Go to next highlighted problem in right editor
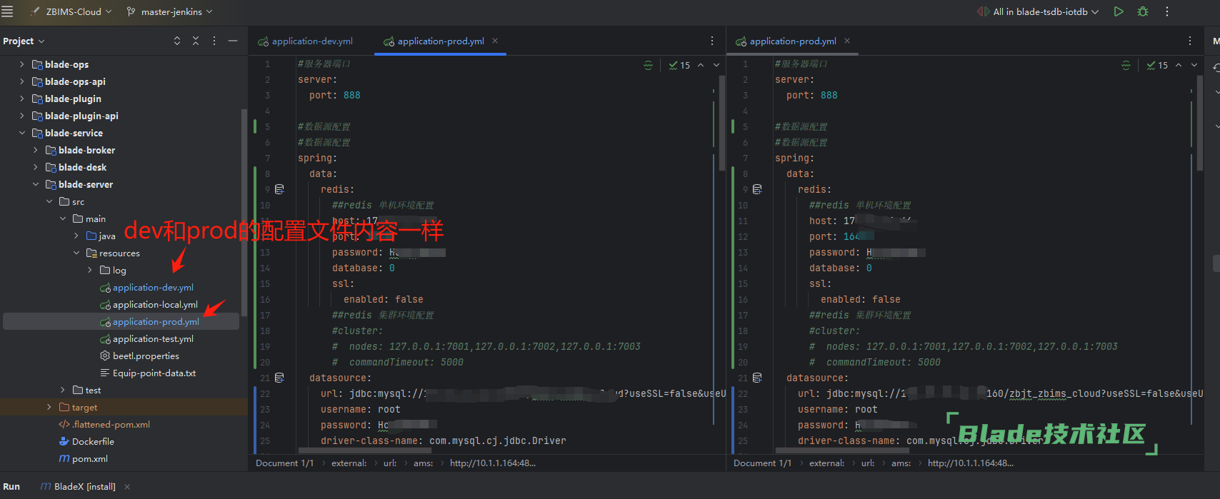Image resolution: width=1220 pixels, height=499 pixels. (x=1194, y=65)
